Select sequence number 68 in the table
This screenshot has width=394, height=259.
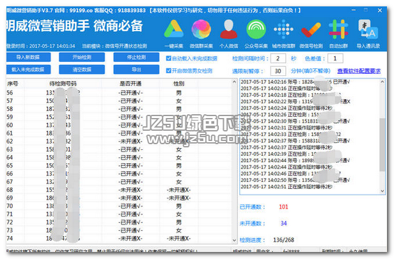(x=10, y=190)
